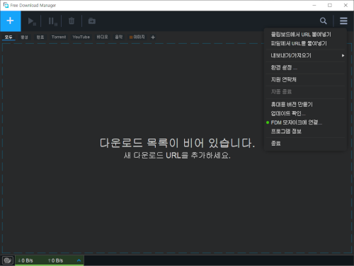The image size is (354, 266).
Task: Select 지원 연락처 menu item
Action: pyautogui.click(x=305, y=80)
